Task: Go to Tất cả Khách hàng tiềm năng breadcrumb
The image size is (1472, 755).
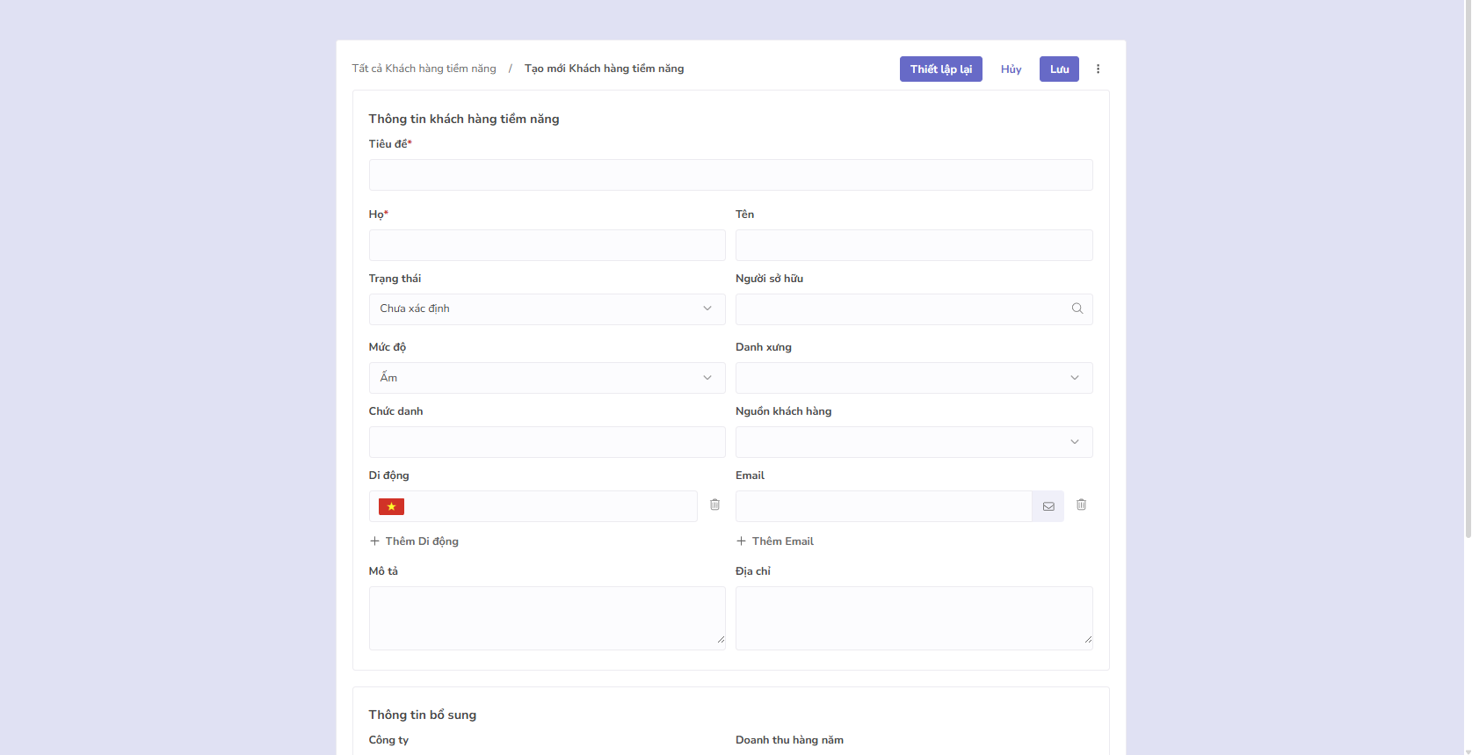Action: (x=424, y=69)
